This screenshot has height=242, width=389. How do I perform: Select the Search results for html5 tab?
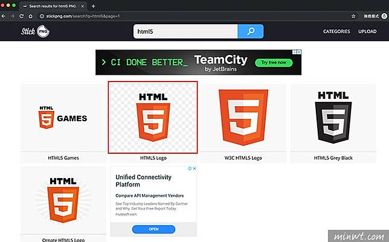point(53,6)
